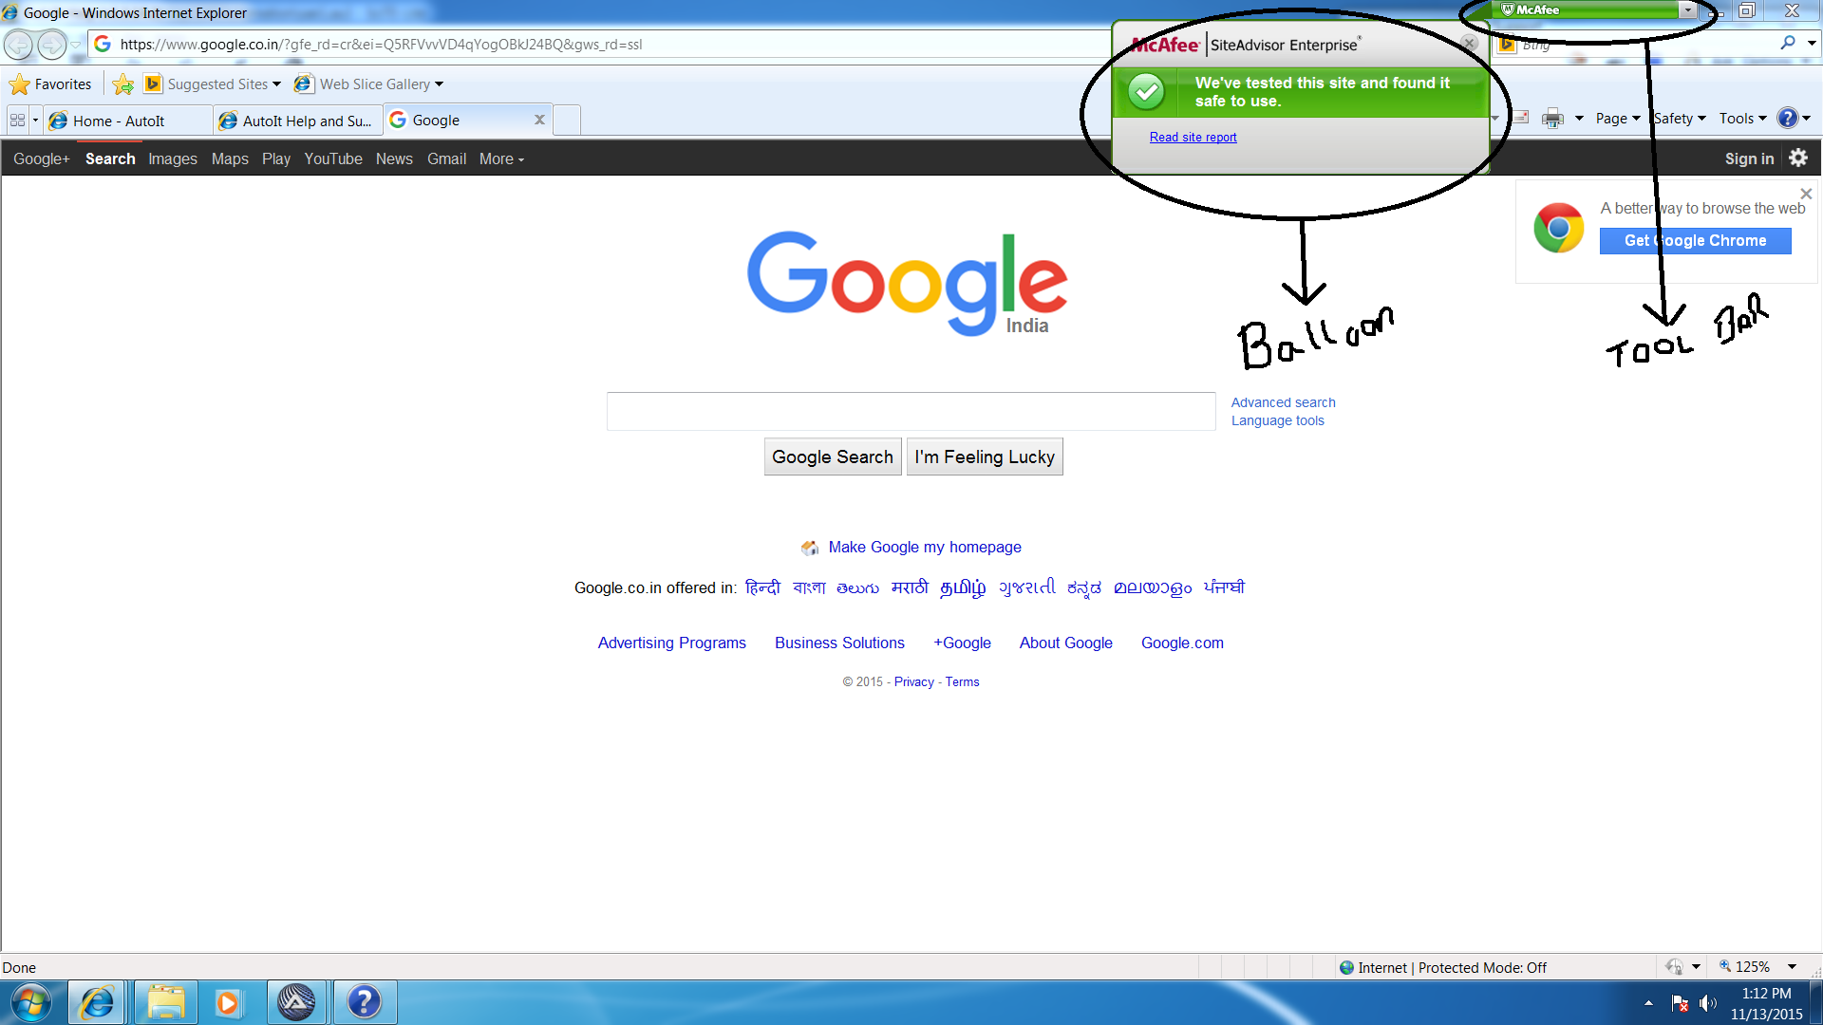
Task: Click Internet Explorer icon in taskbar
Action: pos(97,1002)
